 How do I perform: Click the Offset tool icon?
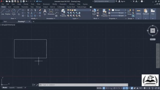tap(40, 16)
